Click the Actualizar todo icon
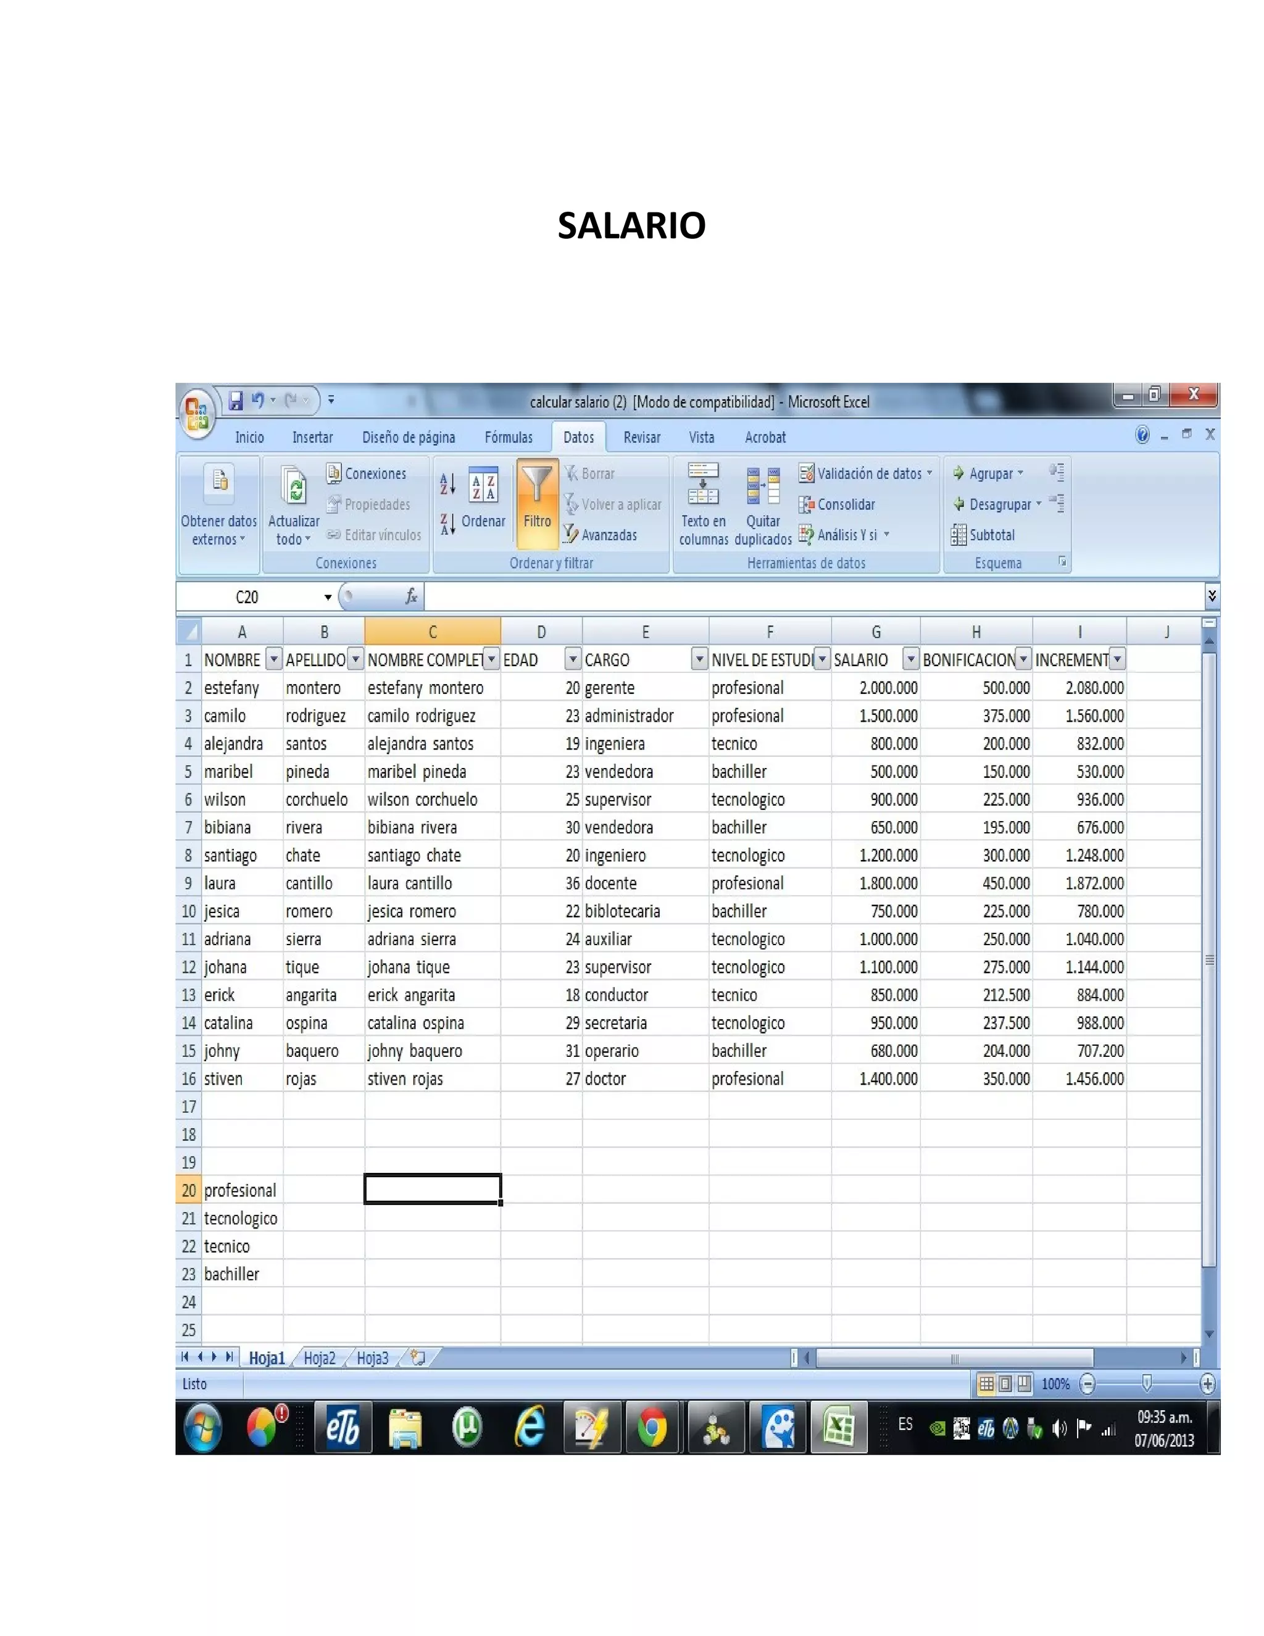The image size is (1264, 1636). tap(294, 485)
